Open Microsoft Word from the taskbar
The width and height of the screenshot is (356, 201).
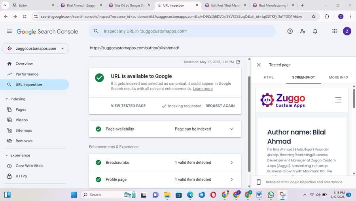pyautogui.click(x=259, y=195)
